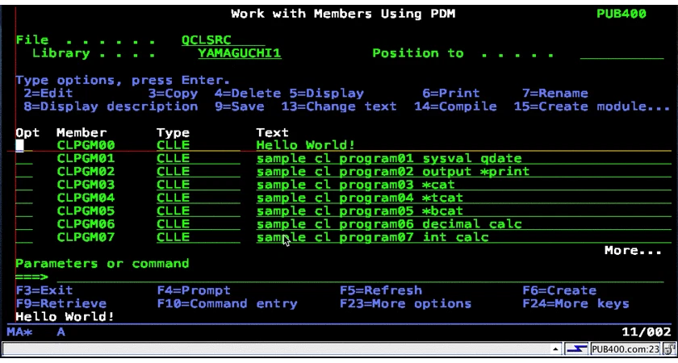Select member name CLPGM01
The image size is (678, 363).
coord(86,159)
